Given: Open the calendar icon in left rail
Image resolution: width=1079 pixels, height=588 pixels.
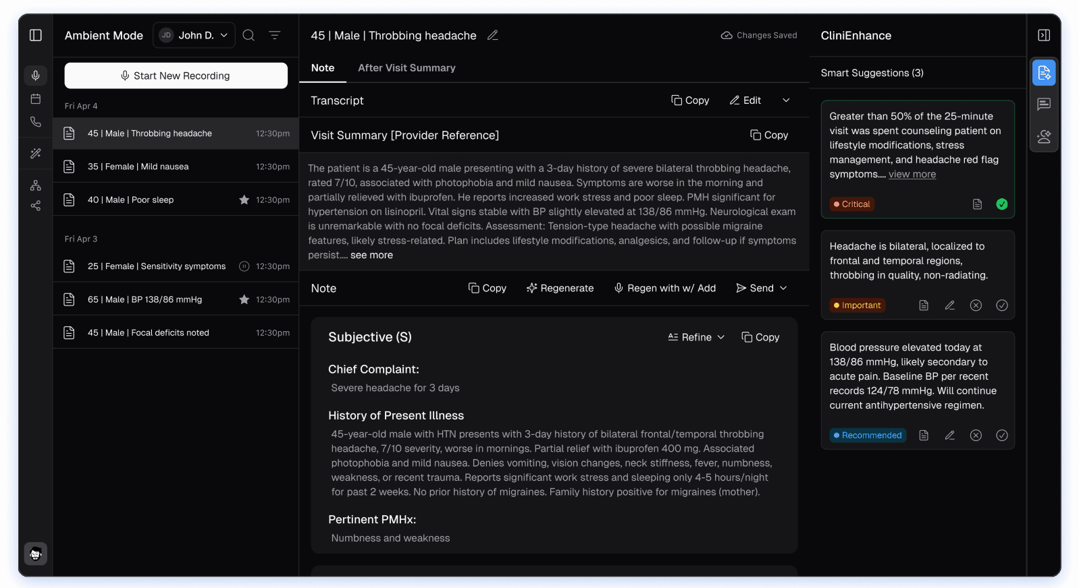Looking at the screenshot, I should click(36, 99).
